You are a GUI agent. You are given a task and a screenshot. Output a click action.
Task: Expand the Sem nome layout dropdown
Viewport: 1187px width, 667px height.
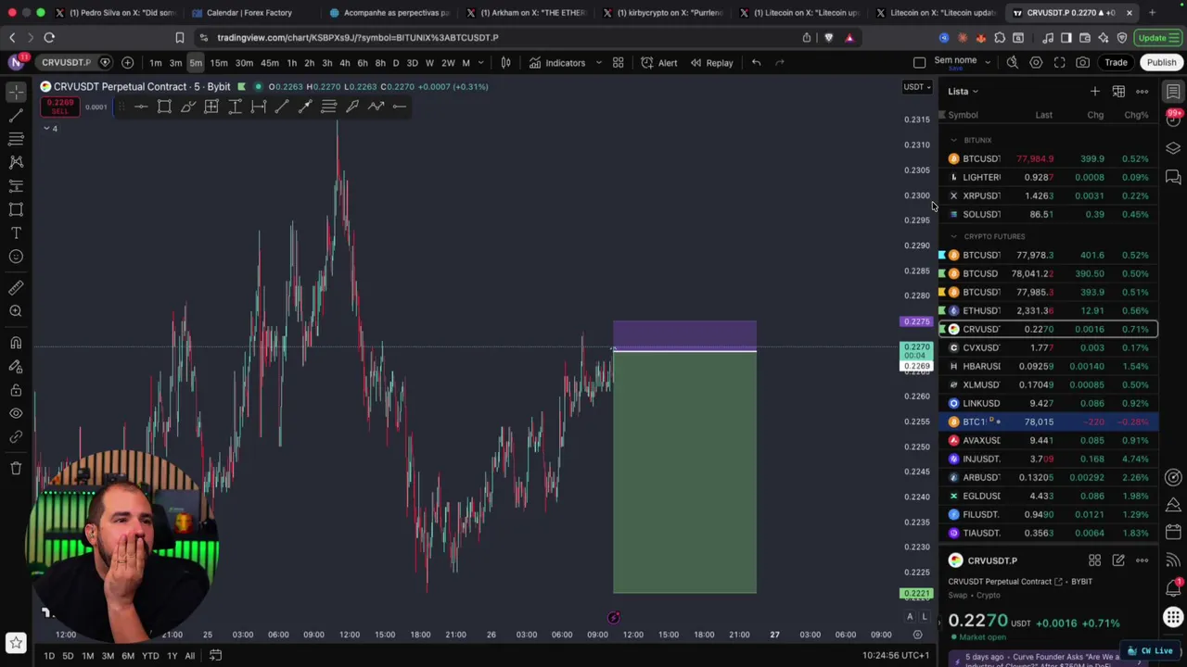988,62
